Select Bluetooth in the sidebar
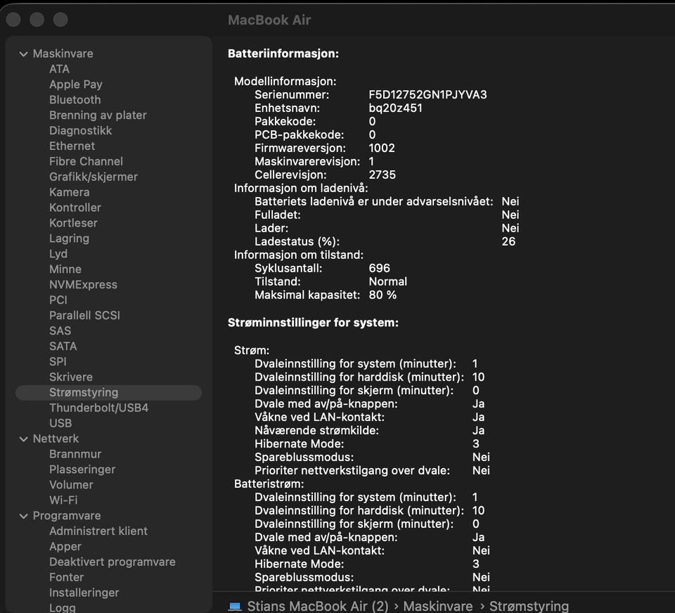Viewport: 675px width, 613px height. pyautogui.click(x=75, y=100)
